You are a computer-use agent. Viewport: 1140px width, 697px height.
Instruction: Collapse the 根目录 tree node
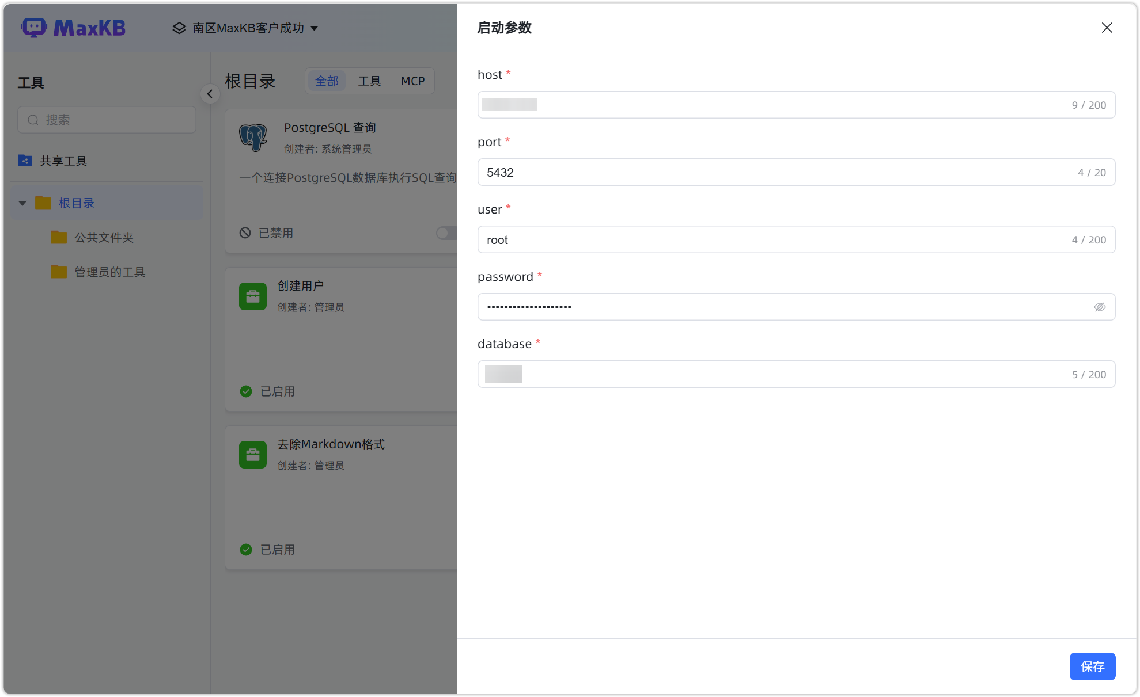point(22,203)
